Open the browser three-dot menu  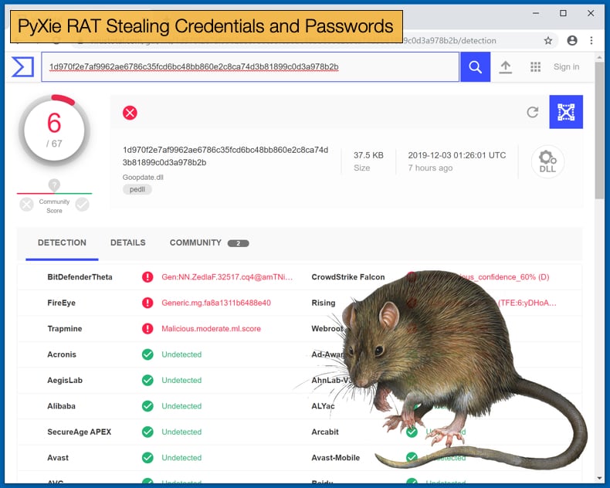[x=591, y=40]
